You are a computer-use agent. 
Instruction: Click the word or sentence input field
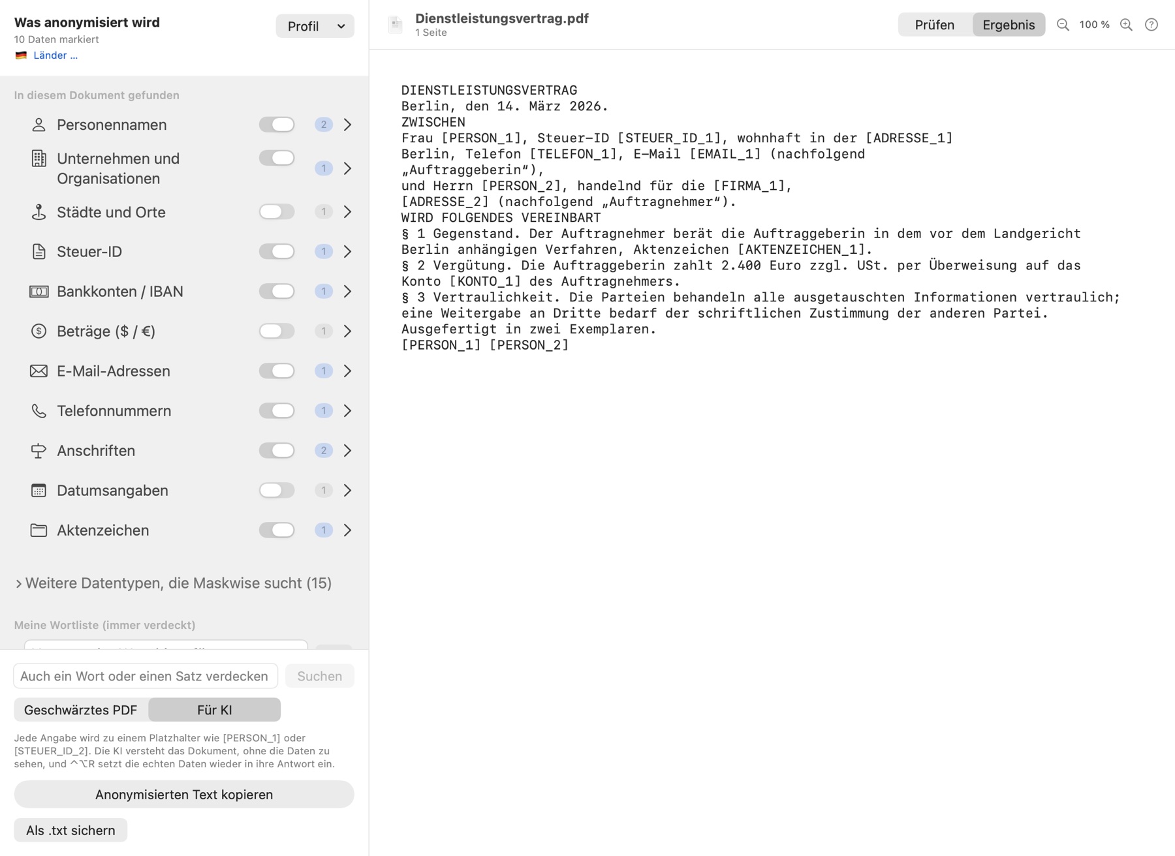146,676
